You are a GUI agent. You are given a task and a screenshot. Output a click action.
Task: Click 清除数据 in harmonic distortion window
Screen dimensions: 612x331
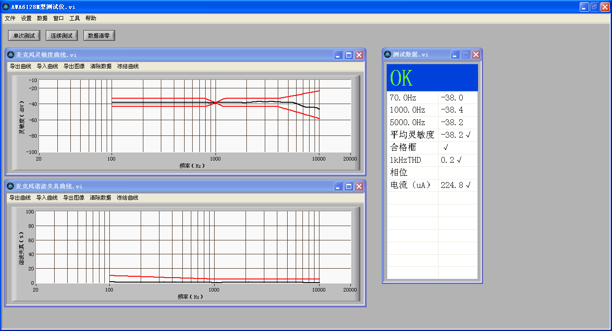[x=100, y=198]
